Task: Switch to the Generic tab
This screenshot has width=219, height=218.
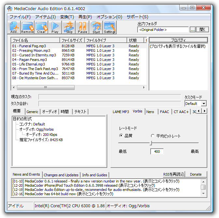Action: coord(32,112)
